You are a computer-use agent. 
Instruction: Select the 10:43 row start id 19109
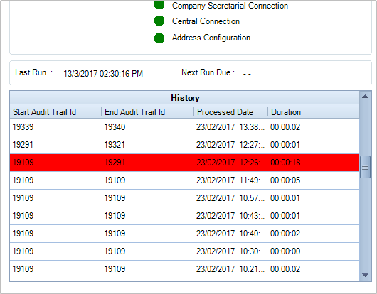[23, 216]
